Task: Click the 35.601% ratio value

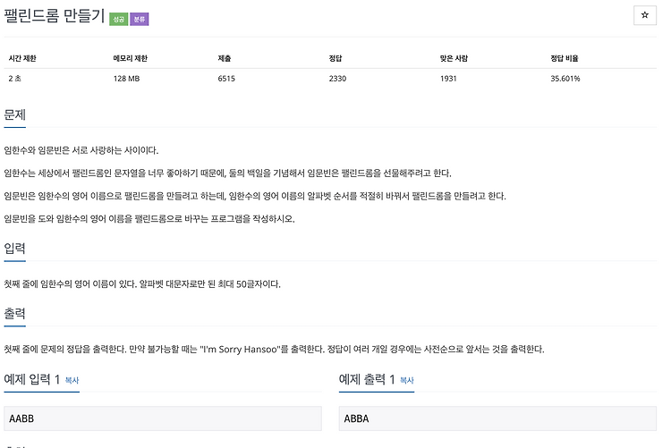Action: (565, 79)
